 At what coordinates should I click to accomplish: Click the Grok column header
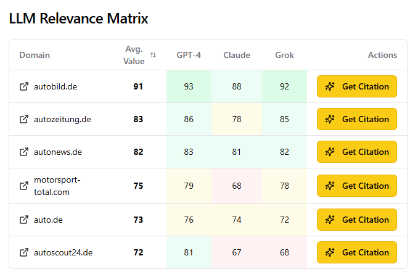click(x=284, y=55)
